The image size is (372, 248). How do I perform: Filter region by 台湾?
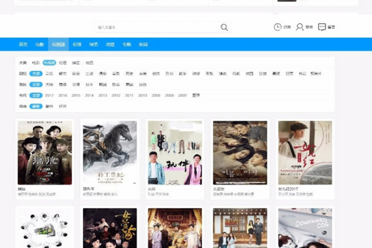[76, 85]
